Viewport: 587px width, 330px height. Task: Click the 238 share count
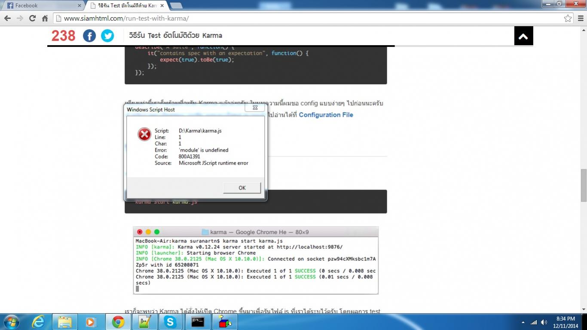(x=64, y=36)
